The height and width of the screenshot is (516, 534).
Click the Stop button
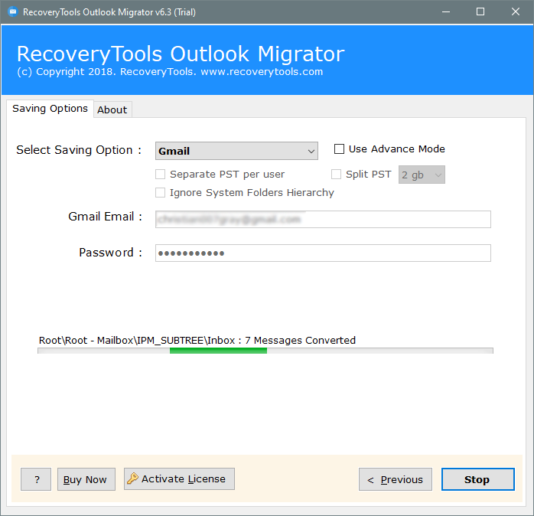tap(478, 479)
